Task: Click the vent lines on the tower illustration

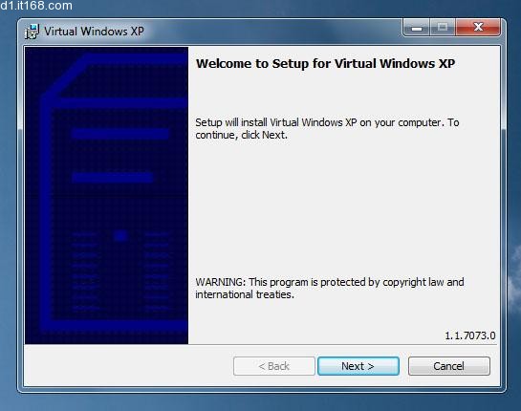Action: tap(120, 271)
